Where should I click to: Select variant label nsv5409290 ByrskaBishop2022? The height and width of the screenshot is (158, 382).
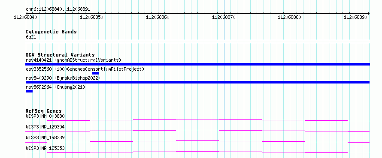coord(63,78)
